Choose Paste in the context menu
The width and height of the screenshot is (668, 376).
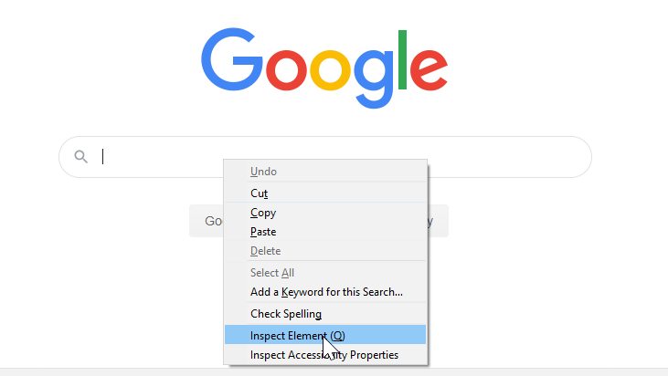263,232
